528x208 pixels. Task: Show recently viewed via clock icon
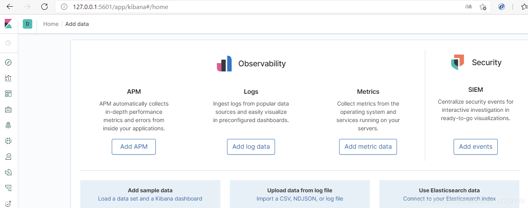[8, 43]
